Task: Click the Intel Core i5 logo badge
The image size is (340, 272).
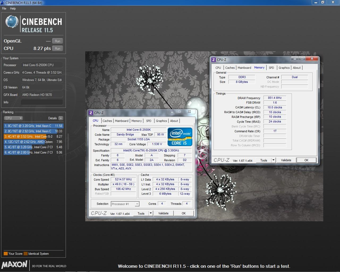Action: click(x=180, y=137)
